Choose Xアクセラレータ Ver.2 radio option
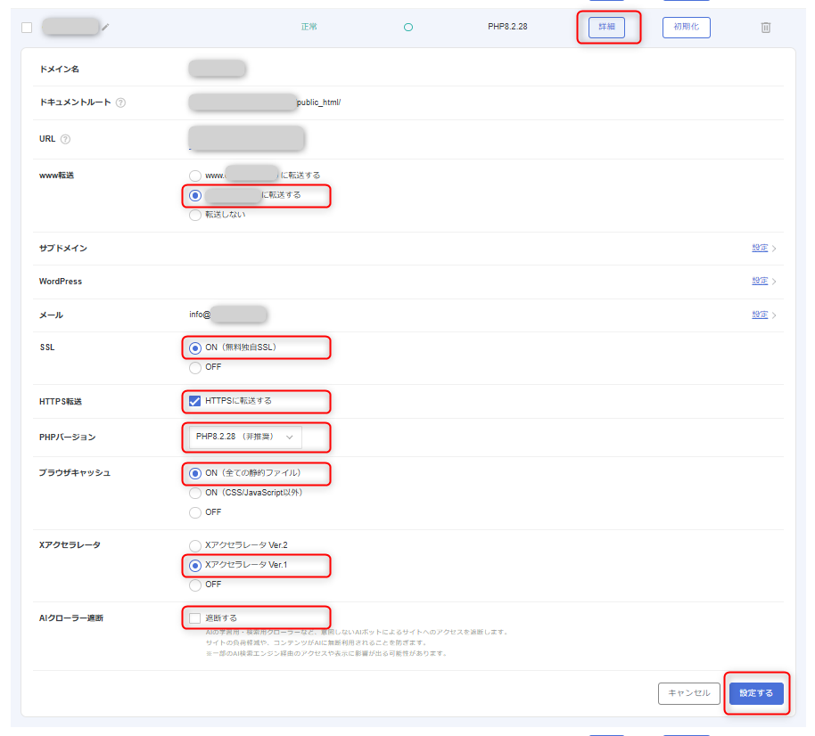Viewport: 815px width, 736px height. 194,545
